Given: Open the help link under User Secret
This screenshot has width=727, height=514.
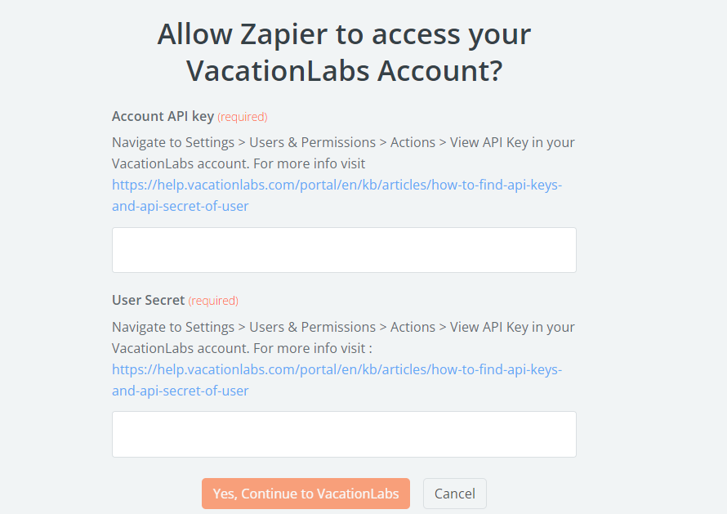Looking at the screenshot, I should tap(337, 369).
